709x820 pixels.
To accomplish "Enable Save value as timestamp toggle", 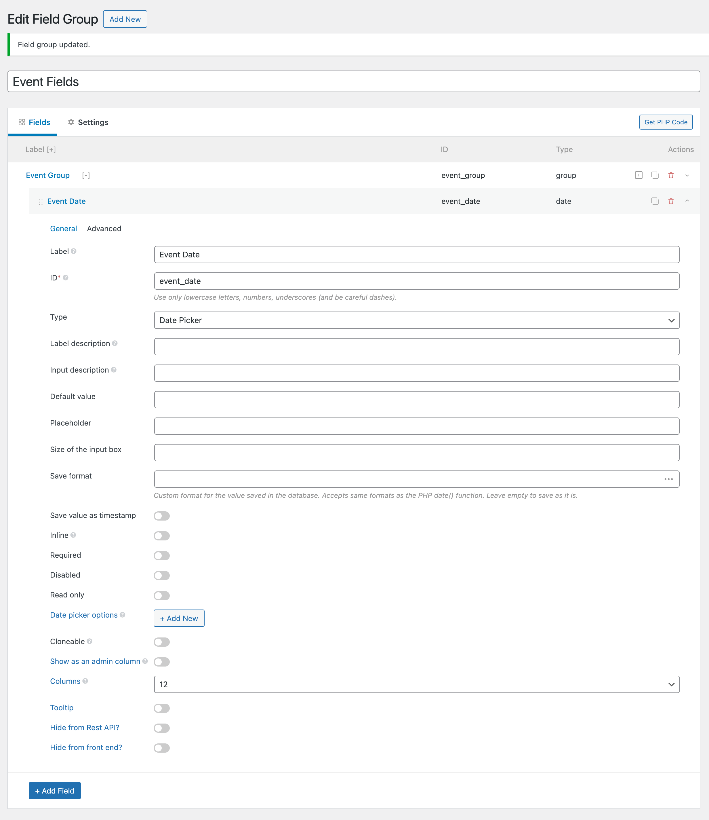I will click(x=161, y=516).
